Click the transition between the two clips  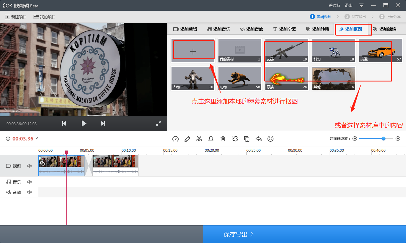point(89,166)
